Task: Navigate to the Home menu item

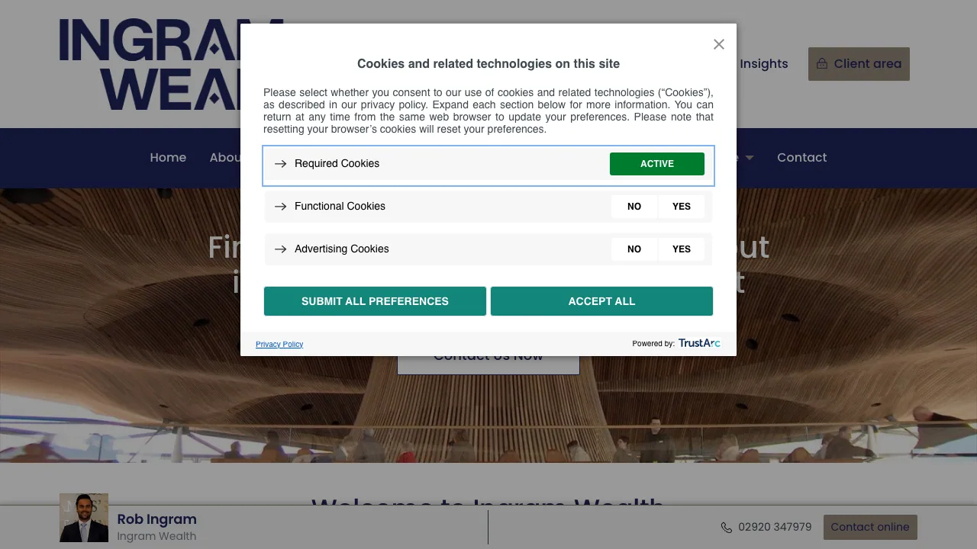Action: click(168, 158)
